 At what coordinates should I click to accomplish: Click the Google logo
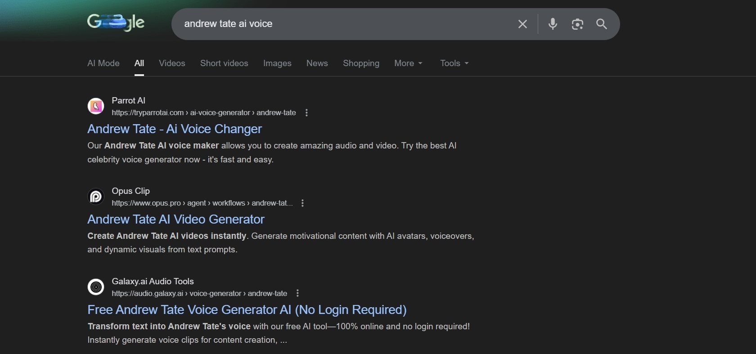tap(116, 22)
